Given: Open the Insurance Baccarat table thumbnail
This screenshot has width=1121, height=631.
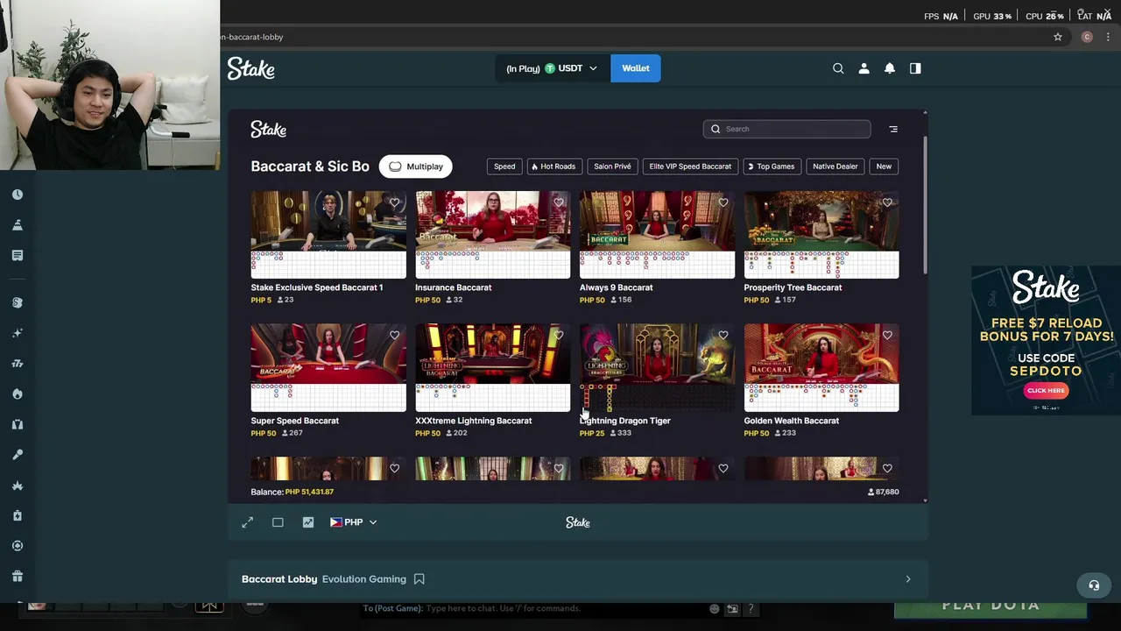Looking at the screenshot, I should [492, 235].
